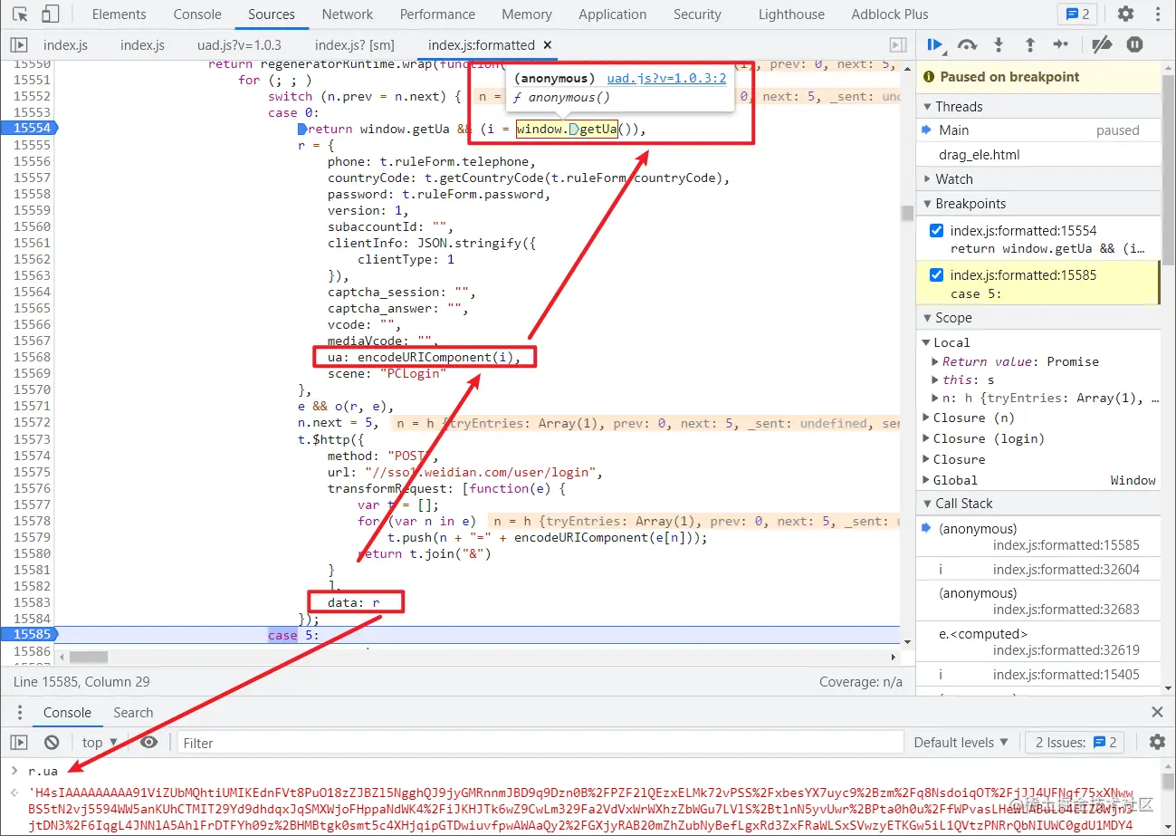
Task: Select the uad.js?v=1.0.3 file tab
Action: tap(239, 44)
